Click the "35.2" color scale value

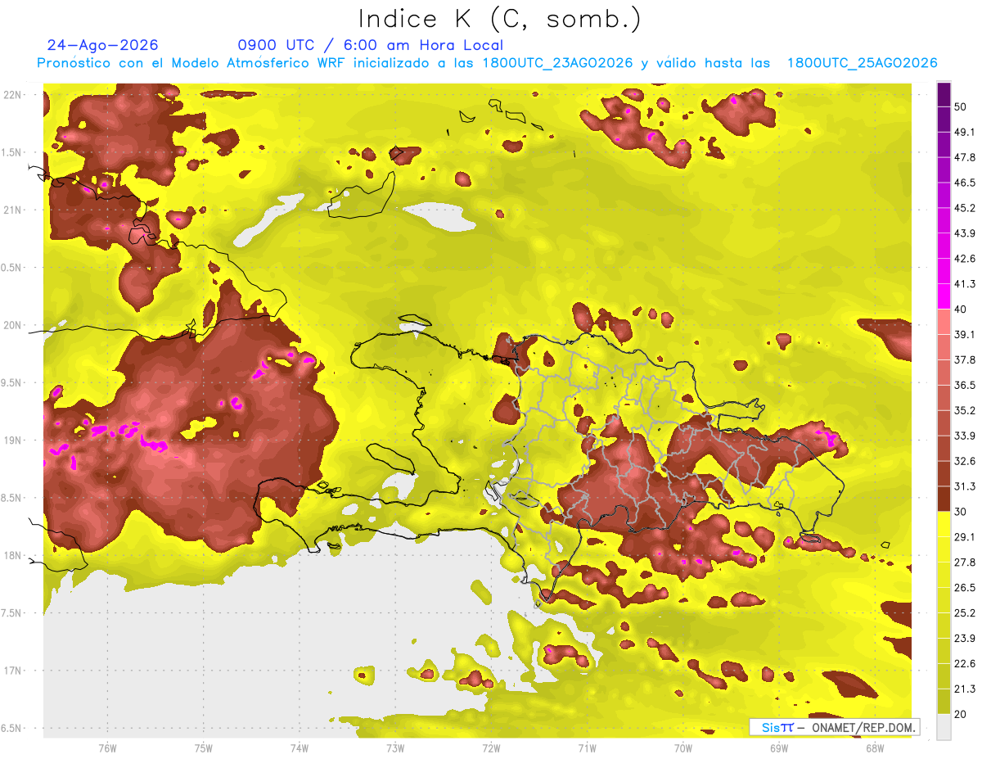(x=965, y=410)
